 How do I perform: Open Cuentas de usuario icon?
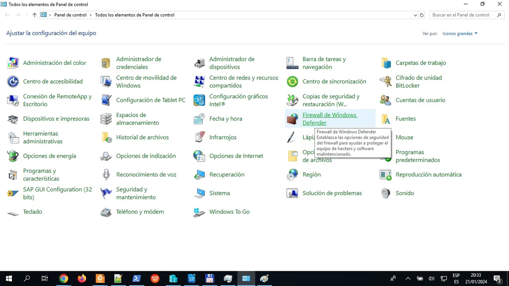pyautogui.click(x=385, y=100)
